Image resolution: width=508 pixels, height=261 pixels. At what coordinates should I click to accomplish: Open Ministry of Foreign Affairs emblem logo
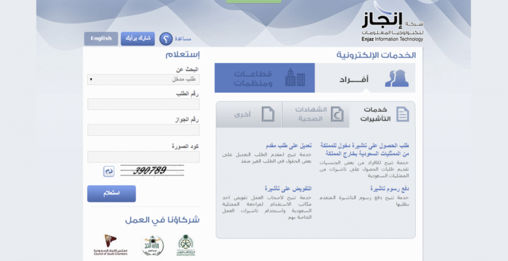[x=186, y=246]
